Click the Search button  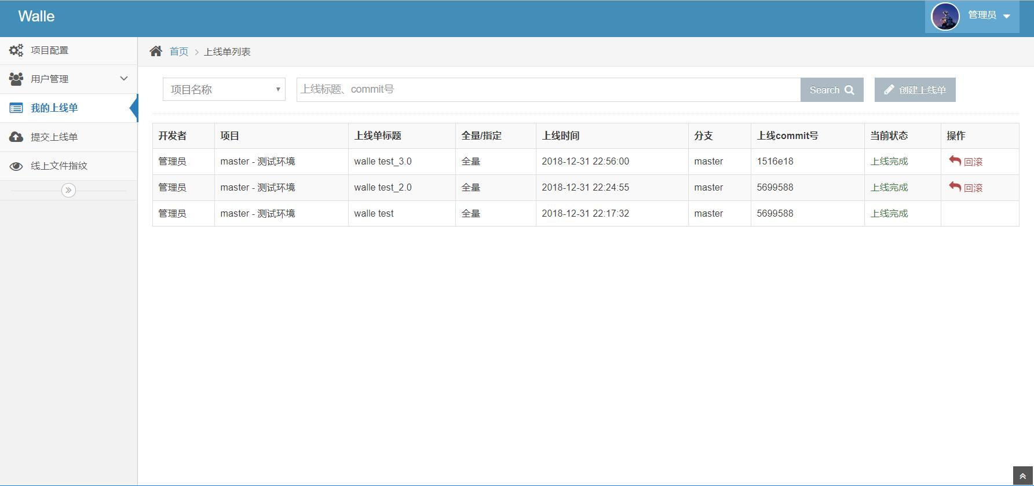click(832, 90)
